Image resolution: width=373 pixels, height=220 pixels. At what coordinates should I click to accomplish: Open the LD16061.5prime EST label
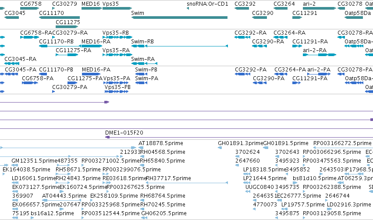pyautogui.click(x=34, y=178)
